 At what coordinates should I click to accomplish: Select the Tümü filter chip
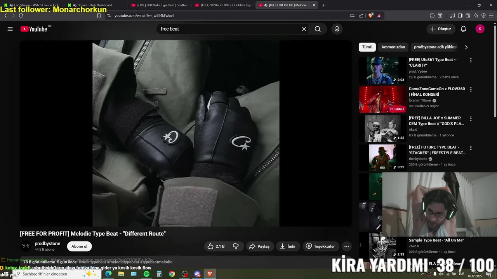pos(367,47)
